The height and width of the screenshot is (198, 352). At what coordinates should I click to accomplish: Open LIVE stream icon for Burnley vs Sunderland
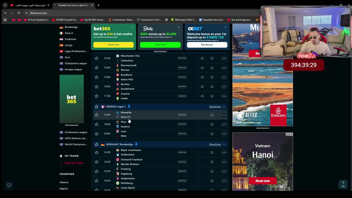pyautogui.click(x=224, y=87)
